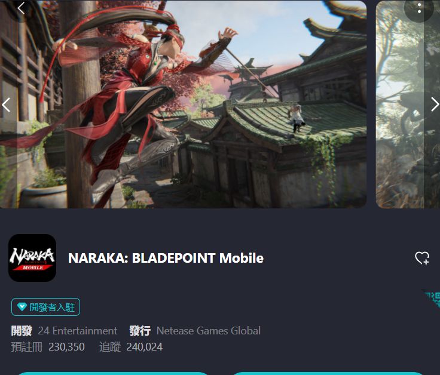Go back using the top-left arrow

click(21, 8)
